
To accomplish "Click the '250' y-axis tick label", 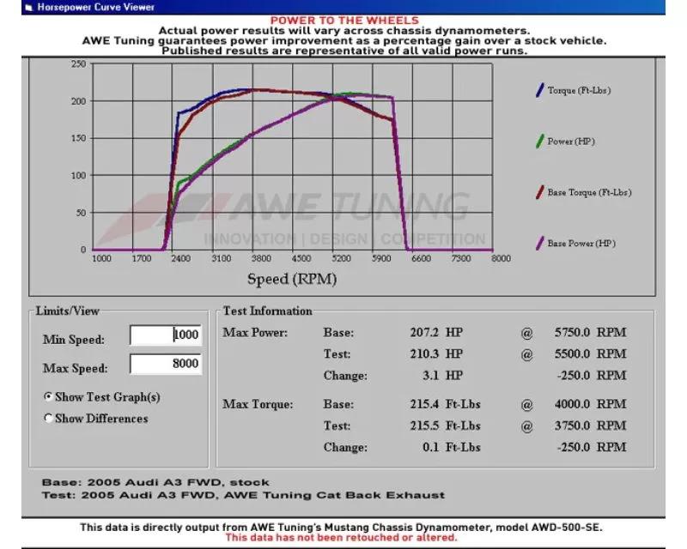I will point(78,64).
